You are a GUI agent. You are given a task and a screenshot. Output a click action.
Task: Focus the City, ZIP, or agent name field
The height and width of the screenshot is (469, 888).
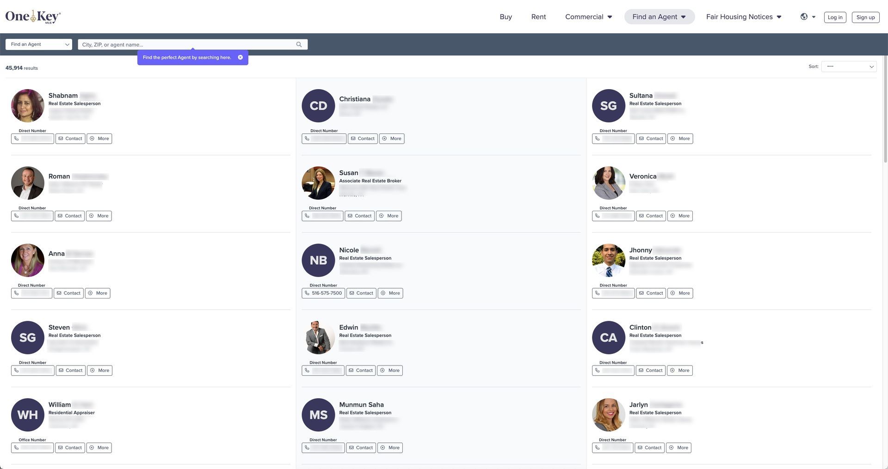click(x=192, y=44)
